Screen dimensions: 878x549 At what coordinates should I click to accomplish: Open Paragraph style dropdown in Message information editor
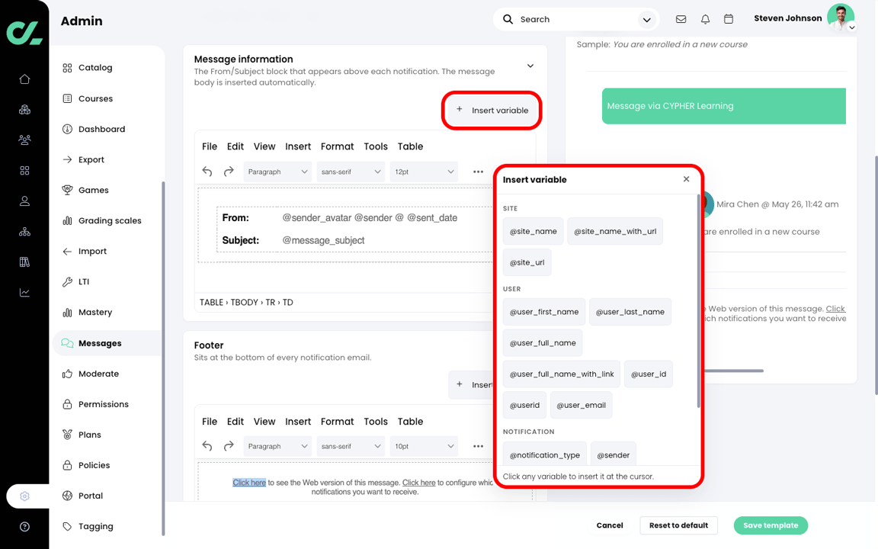coord(277,172)
